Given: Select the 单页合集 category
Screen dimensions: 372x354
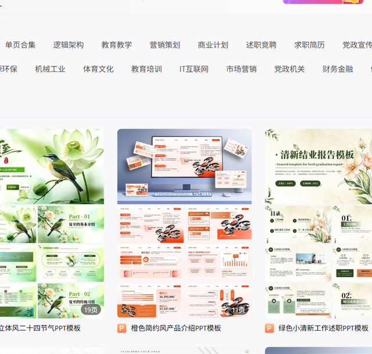Looking at the screenshot, I should pyautogui.click(x=20, y=45).
